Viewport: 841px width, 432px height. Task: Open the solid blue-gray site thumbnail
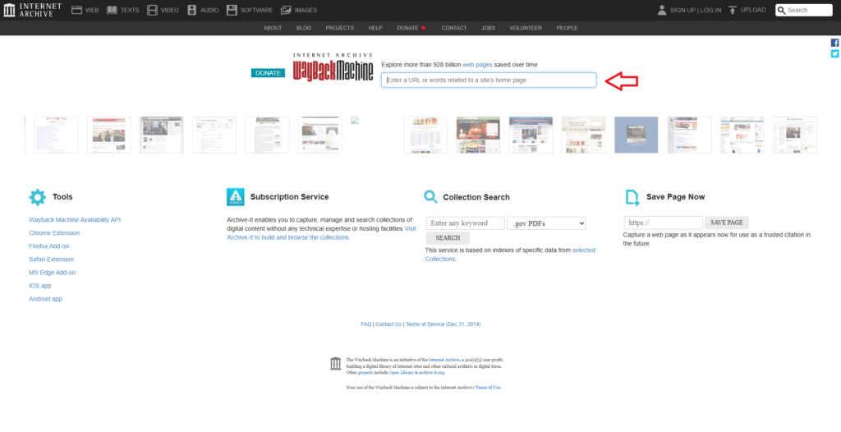click(x=636, y=136)
